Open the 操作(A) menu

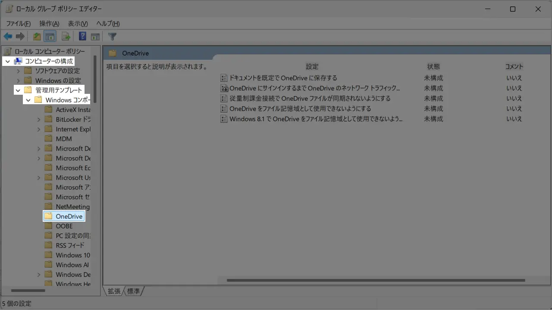[49, 24]
